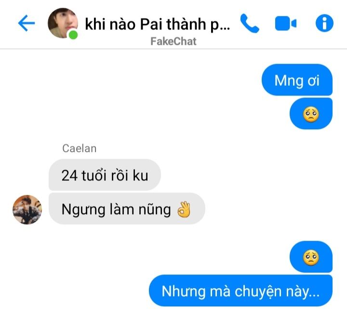Tap the first pleading face emoji bubble
The width and height of the screenshot is (347, 316).
(311, 114)
